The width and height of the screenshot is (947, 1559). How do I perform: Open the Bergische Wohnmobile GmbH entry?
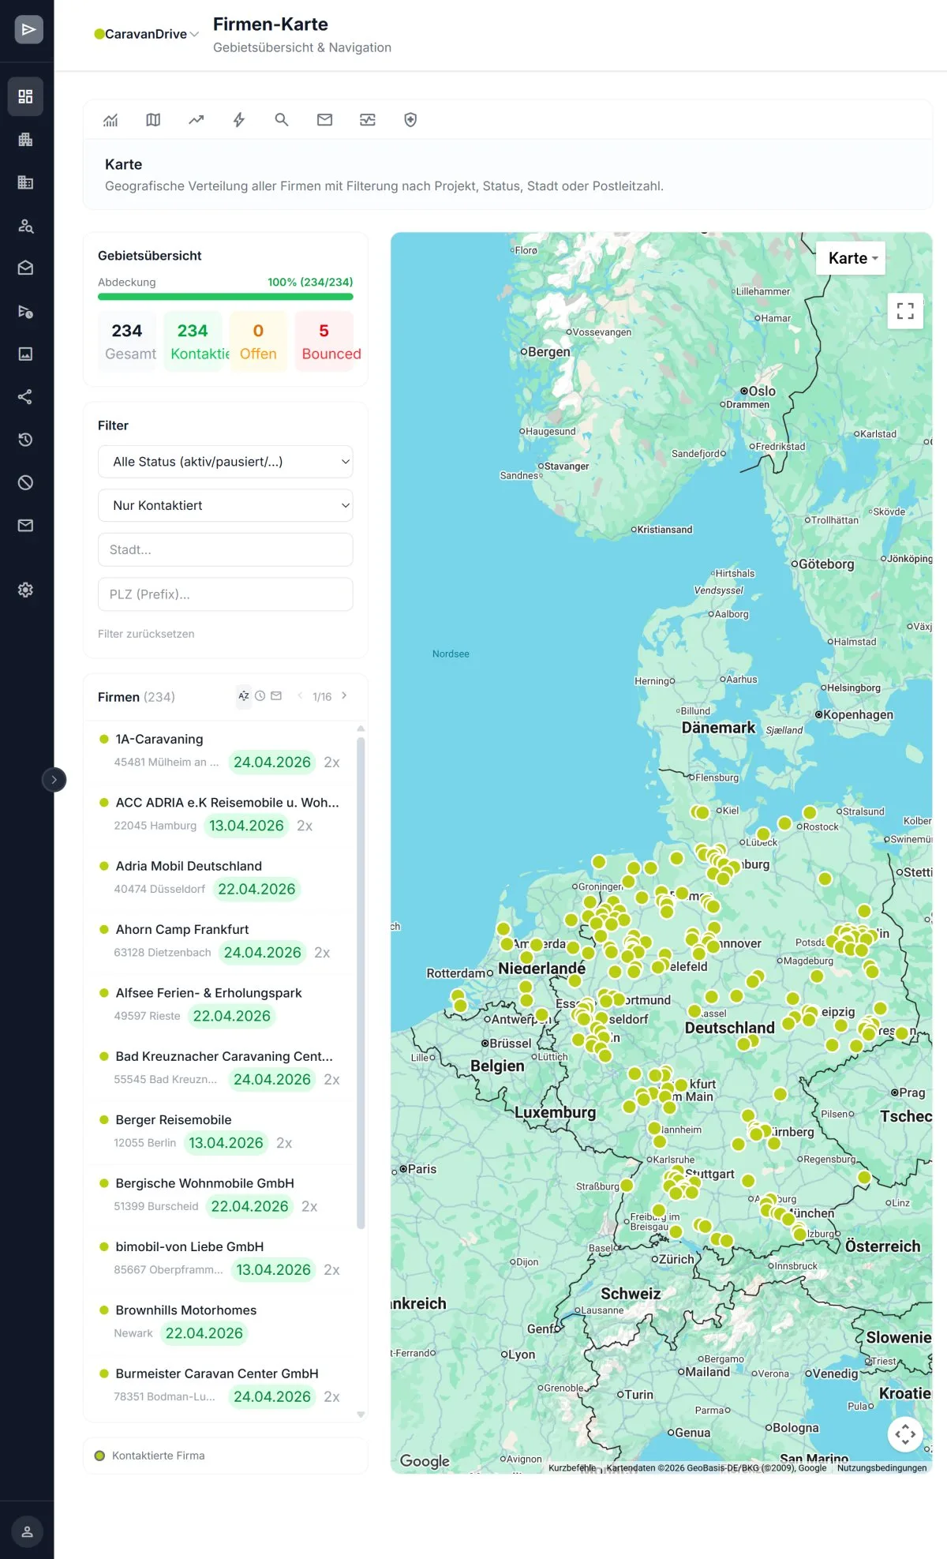coord(220,1195)
